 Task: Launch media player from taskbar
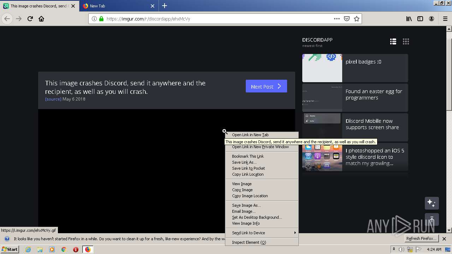coord(52,249)
